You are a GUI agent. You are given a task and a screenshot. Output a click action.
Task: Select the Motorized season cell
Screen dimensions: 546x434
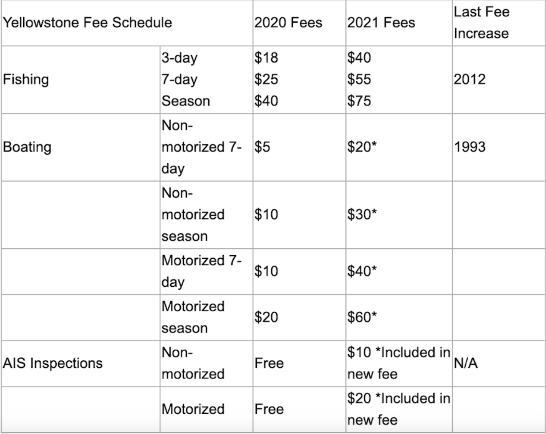click(x=193, y=317)
